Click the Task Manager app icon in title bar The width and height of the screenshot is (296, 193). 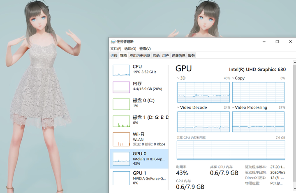click(113, 41)
